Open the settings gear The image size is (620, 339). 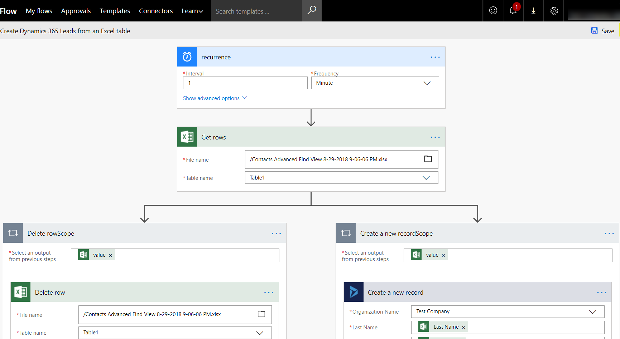click(554, 11)
